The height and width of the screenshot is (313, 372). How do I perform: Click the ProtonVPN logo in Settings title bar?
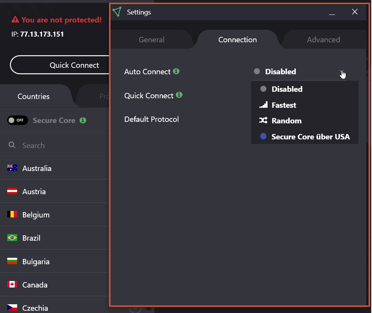(x=117, y=11)
